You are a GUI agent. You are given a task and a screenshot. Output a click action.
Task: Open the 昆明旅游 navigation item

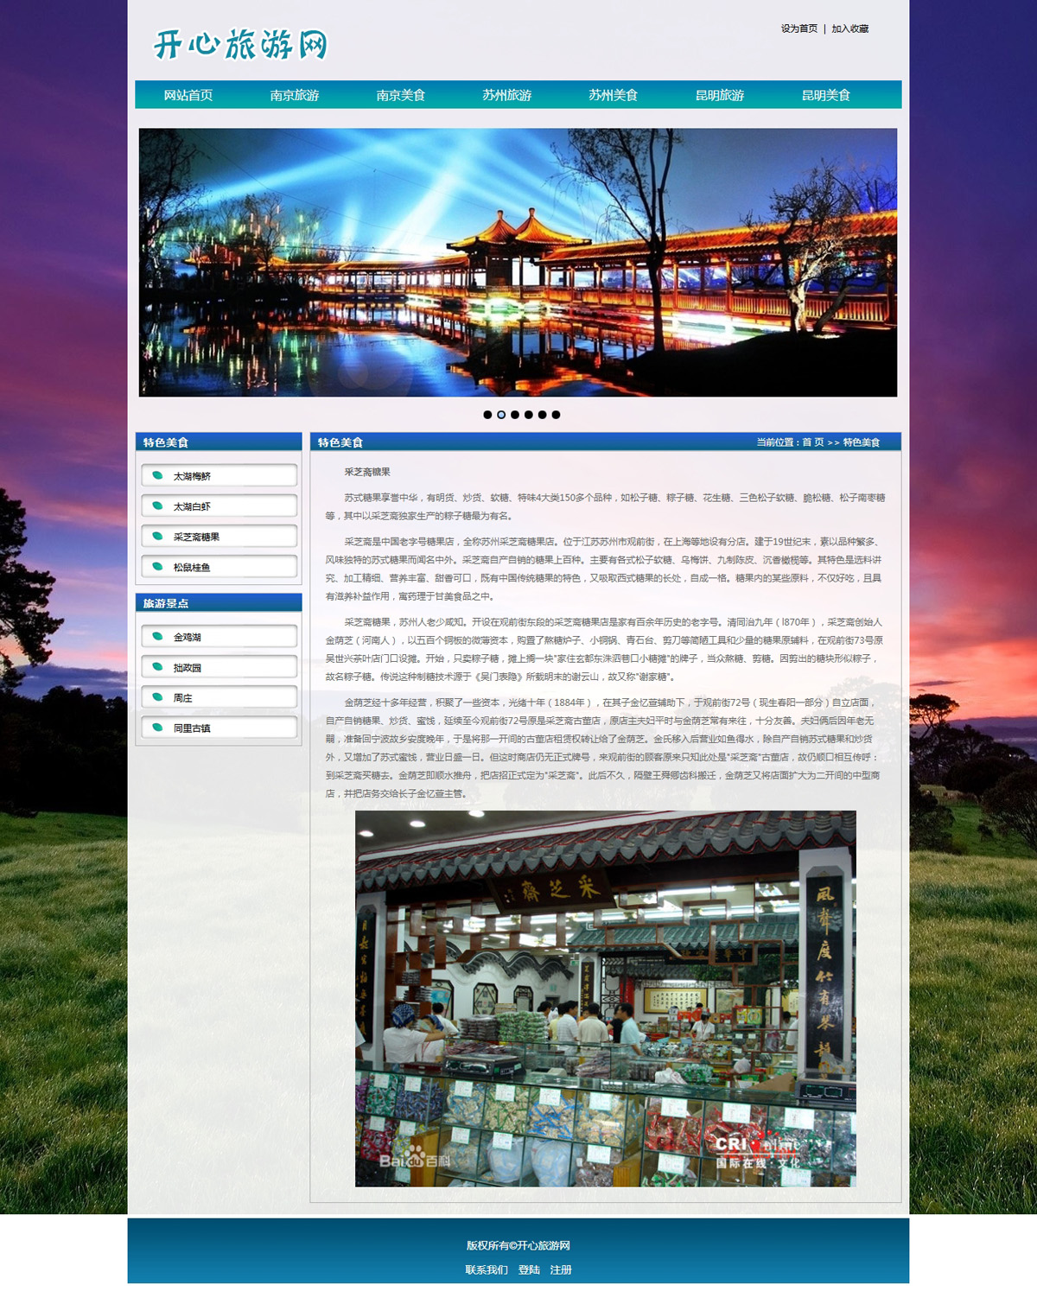pyautogui.click(x=720, y=95)
